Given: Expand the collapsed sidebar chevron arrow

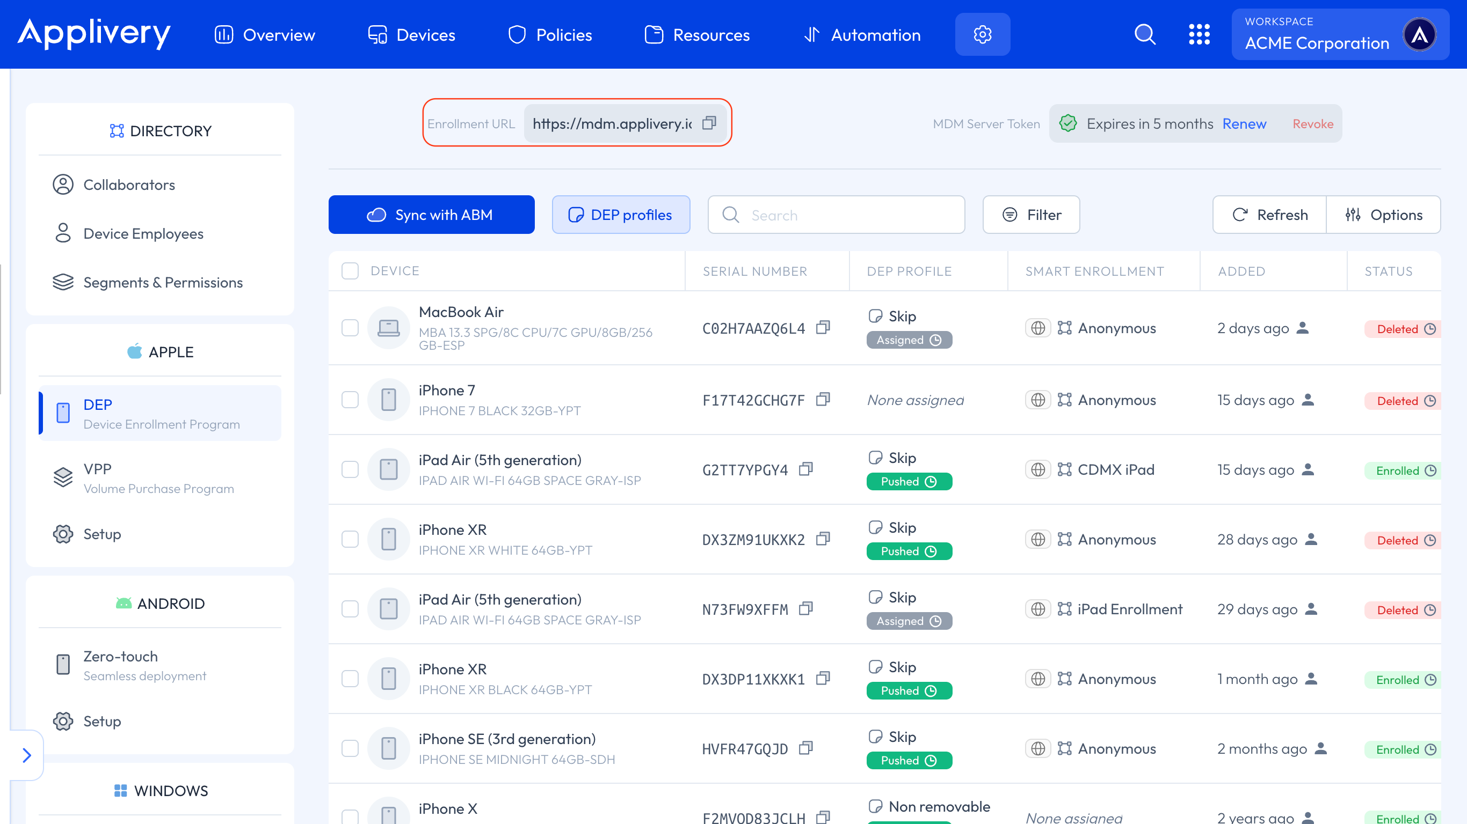Looking at the screenshot, I should point(26,755).
